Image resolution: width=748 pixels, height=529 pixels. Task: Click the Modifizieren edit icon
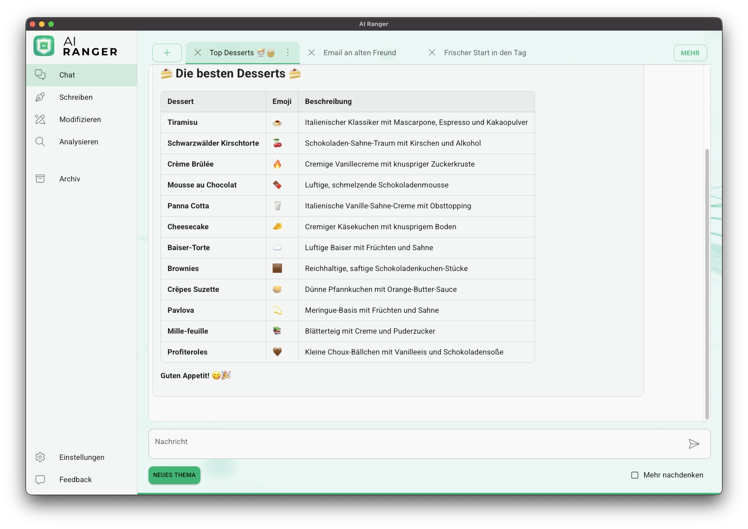click(40, 119)
